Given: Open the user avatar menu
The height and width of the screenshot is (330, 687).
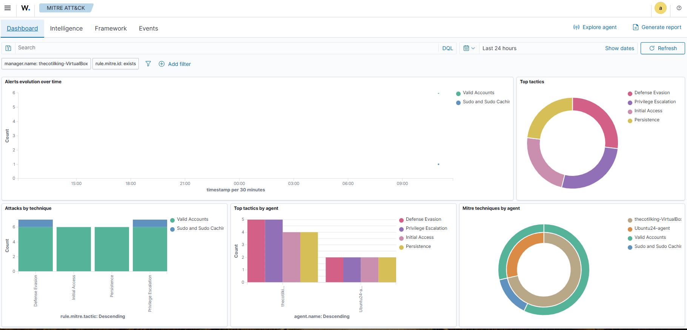Looking at the screenshot, I should [660, 8].
